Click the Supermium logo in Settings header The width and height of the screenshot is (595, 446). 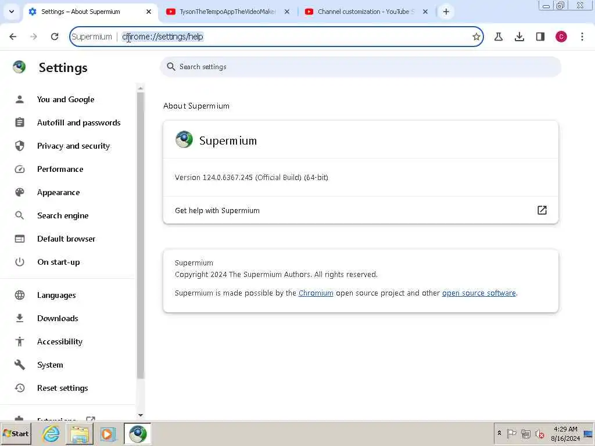tap(19, 67)
